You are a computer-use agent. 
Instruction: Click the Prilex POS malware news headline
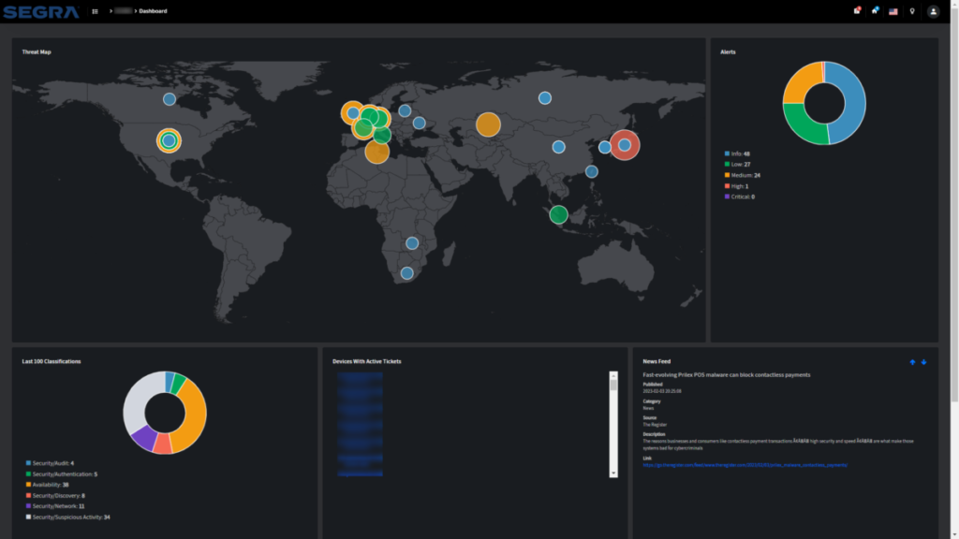coord(727,374)
